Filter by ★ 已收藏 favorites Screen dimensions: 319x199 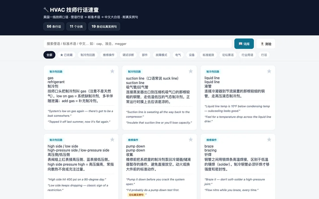pyautogui.click(x=66, y=55)
